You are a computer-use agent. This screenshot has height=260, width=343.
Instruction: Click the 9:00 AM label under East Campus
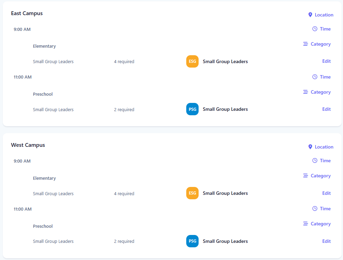[22, 29]
